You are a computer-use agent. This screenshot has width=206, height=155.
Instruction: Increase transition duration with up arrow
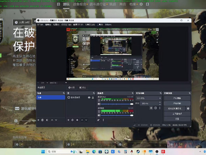coord(160,102)
